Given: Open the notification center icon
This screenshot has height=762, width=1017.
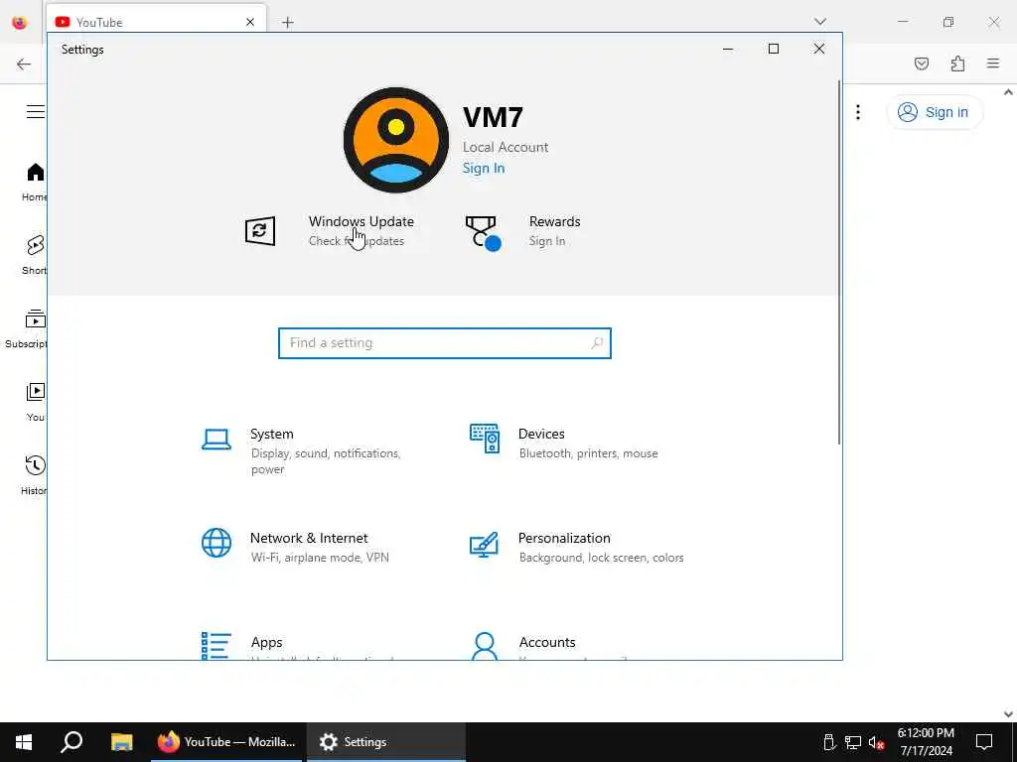Looking at the screenshot, I should point(984,742).
